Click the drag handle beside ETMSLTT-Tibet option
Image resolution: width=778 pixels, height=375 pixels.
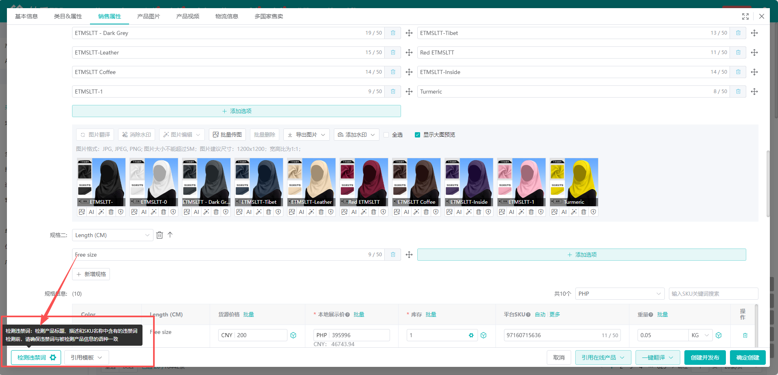754,33
